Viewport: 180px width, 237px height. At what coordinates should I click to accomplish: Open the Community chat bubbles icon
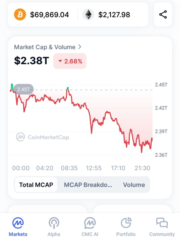pos(162,223)
